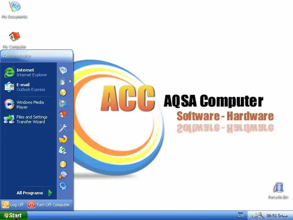293x220 pixels.
Task: Open the My Computer house icon on desktop
Action: pos(14,40)
